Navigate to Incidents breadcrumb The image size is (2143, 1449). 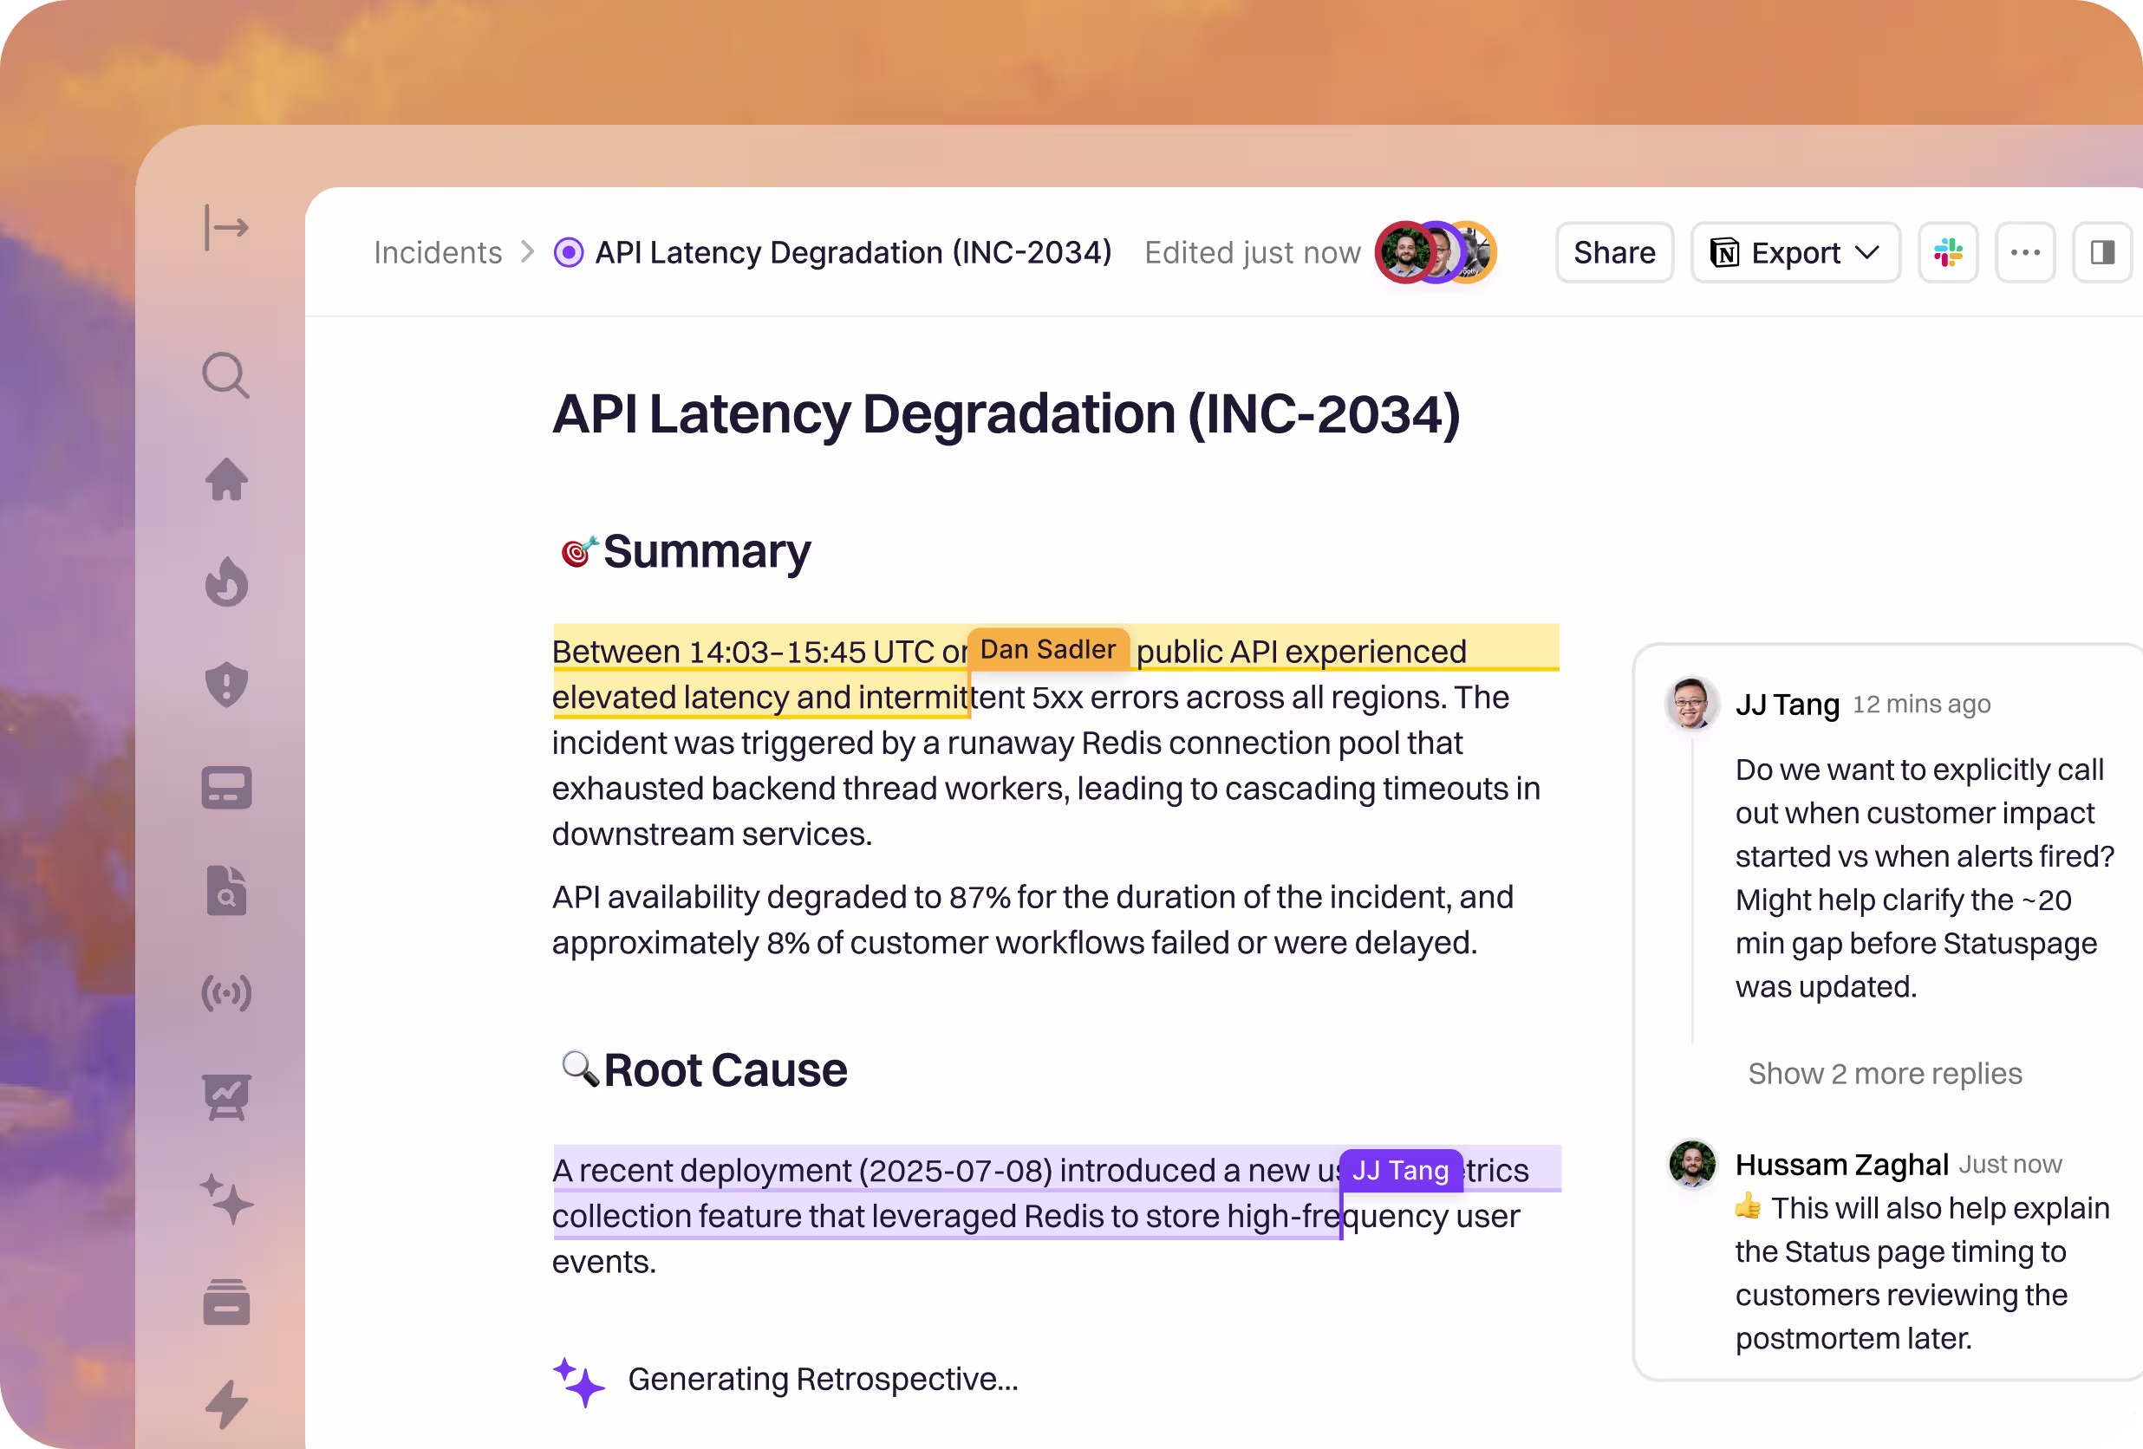point(437,252)
